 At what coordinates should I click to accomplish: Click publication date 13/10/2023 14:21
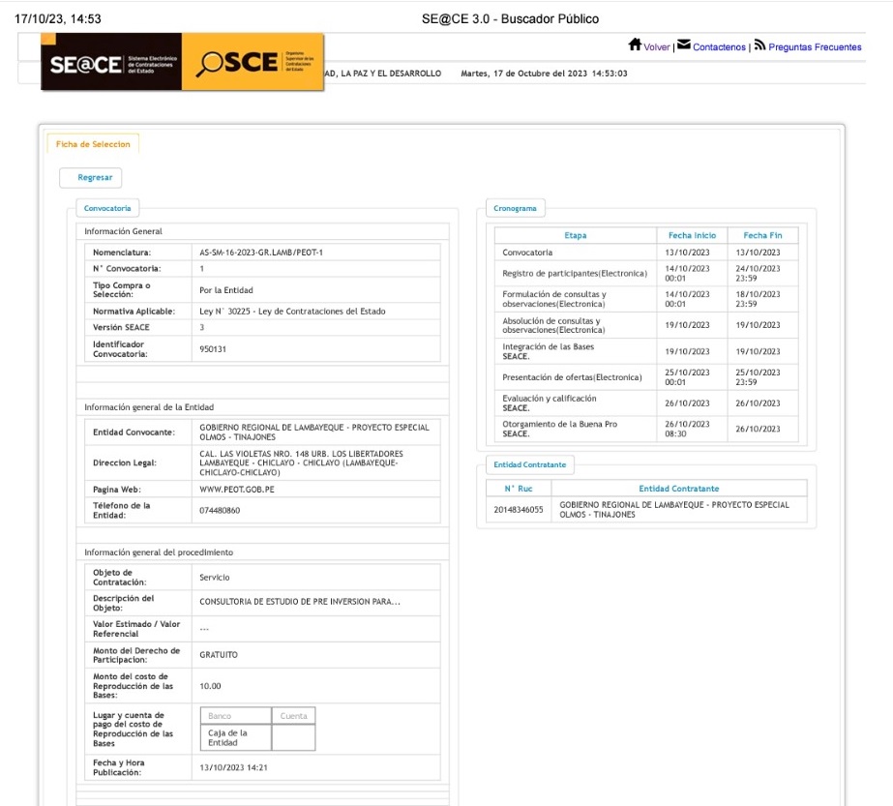[233, 767]
